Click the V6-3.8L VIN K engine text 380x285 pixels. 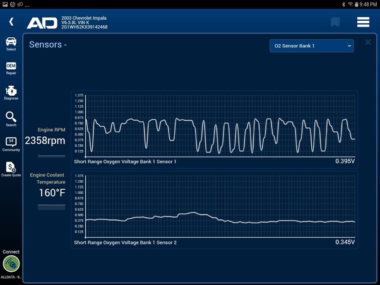pos(75,22)
